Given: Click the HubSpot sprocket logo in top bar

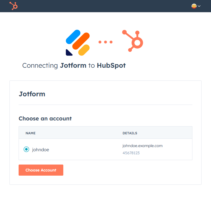Looking at the screenshot, I should 13,6.
